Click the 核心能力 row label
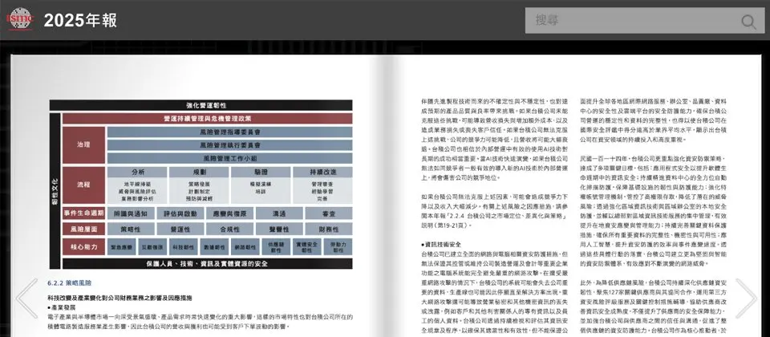The width and height of the screenshot is (770, 337). [83, 246]
